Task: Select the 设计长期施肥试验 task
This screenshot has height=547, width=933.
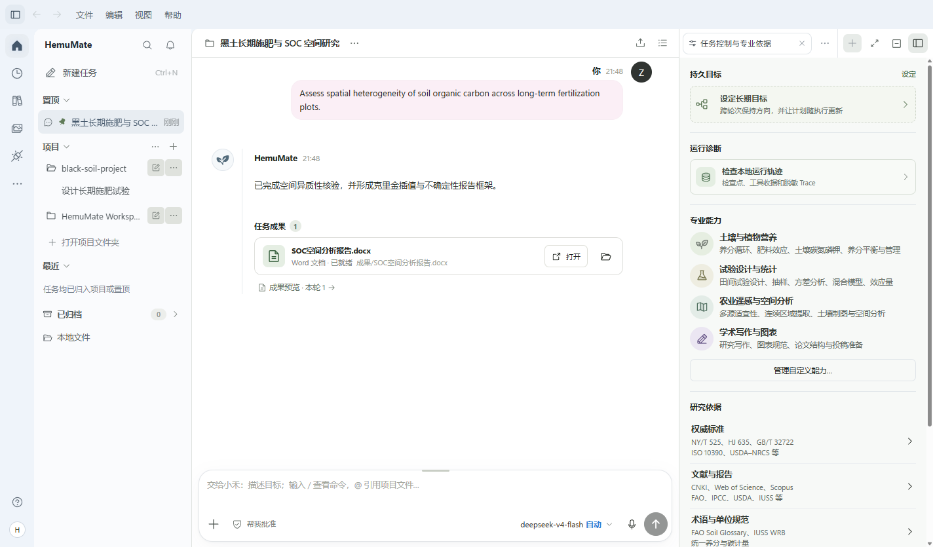Action: [96, 191]
